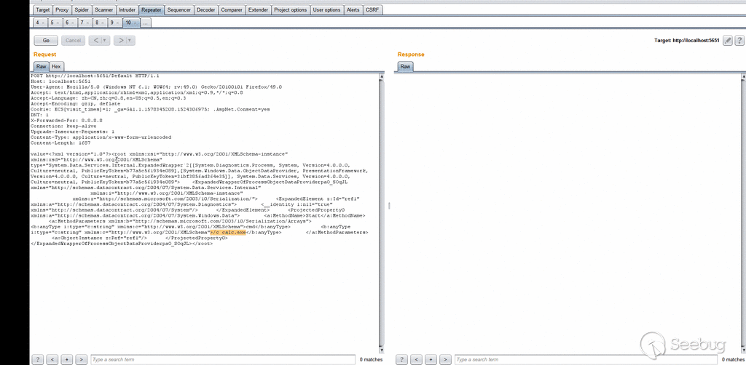The image size is (746, 365).
Task: Open history back dropdown arrow
Action: pyautogui.click(x=105, y=41)
